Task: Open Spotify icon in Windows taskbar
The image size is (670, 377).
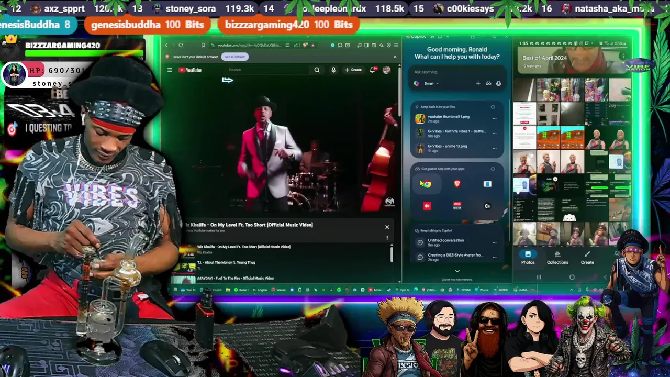Action: [x=339, y=290]
